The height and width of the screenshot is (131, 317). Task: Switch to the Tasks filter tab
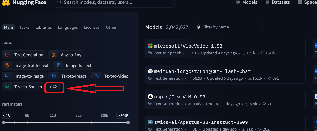[x=24, y=27]
